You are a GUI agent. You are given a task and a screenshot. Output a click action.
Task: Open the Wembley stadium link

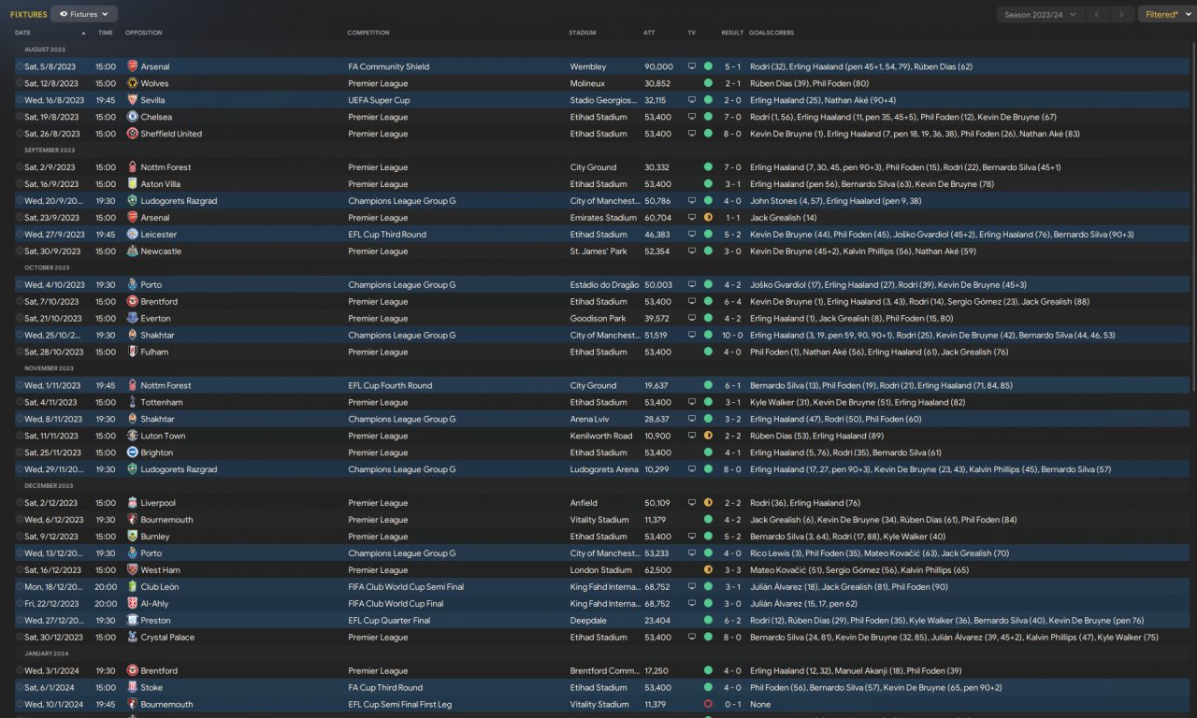[x=588, y=66]
